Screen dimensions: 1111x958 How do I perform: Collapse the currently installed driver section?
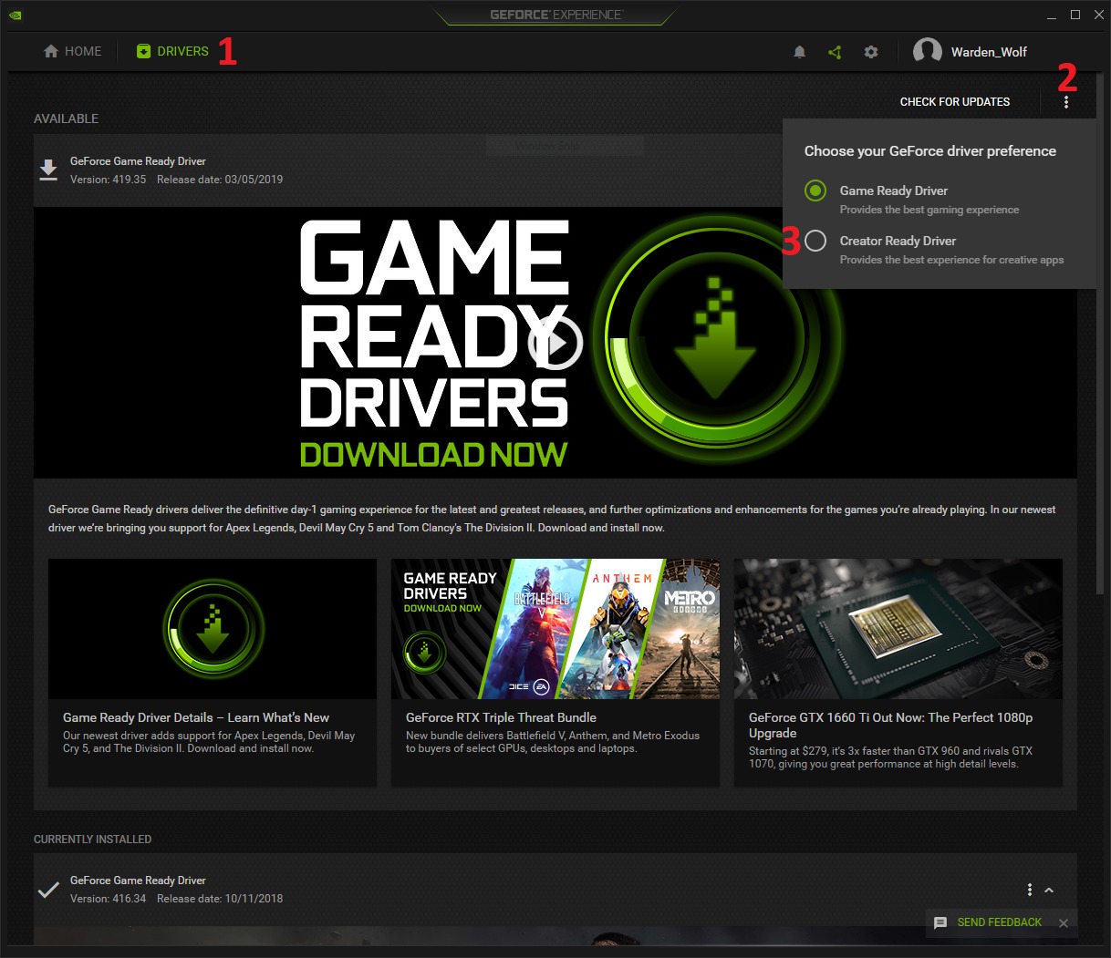[x=1049, y=890]
